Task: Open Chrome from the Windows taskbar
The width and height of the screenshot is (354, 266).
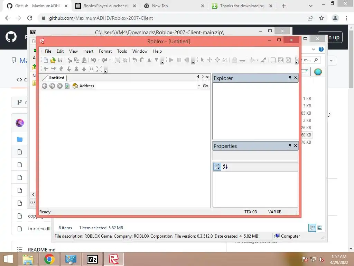Action: coord(49,259)
